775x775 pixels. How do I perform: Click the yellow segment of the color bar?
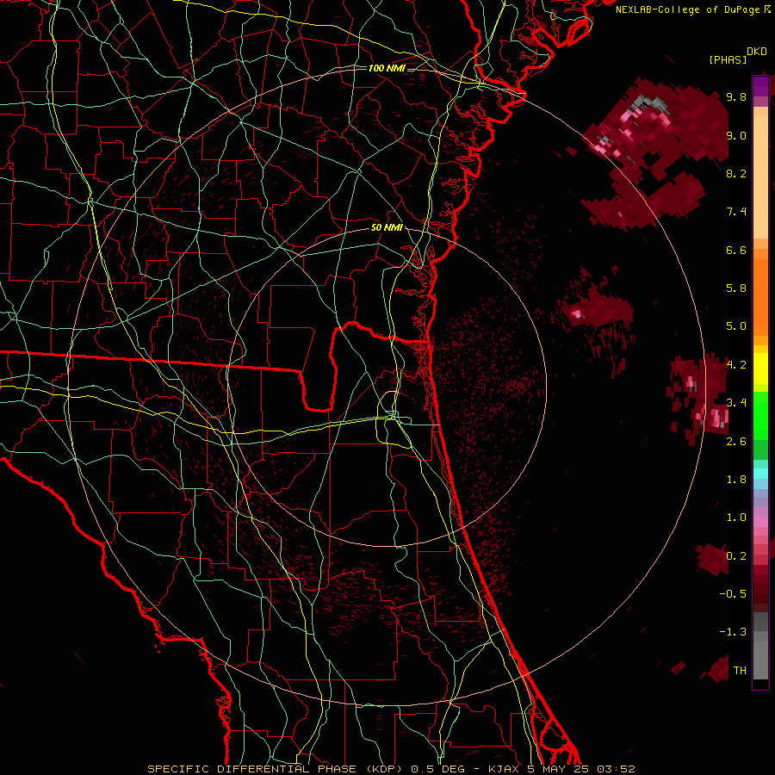tap(760, 369)
